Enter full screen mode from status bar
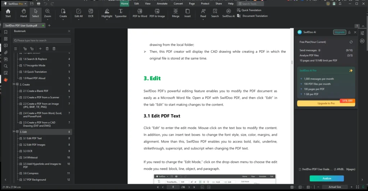The image size is (368, 191). pos(358,187)
